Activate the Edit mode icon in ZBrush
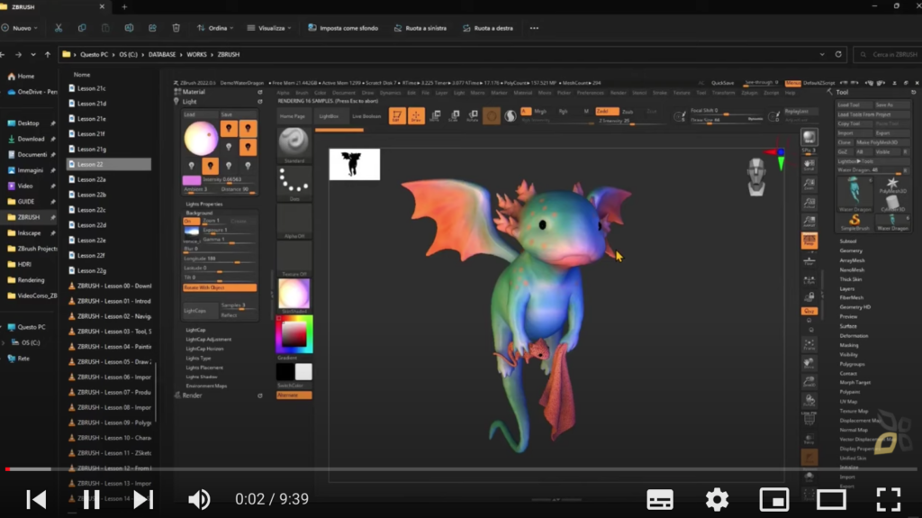This screenshot has height=518, width=922. (397, 116)
